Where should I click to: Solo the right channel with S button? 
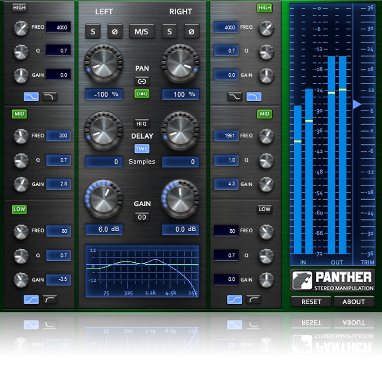170,32
